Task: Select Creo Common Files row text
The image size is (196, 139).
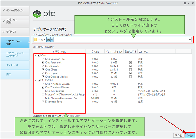Action: [x=55, y=59]
